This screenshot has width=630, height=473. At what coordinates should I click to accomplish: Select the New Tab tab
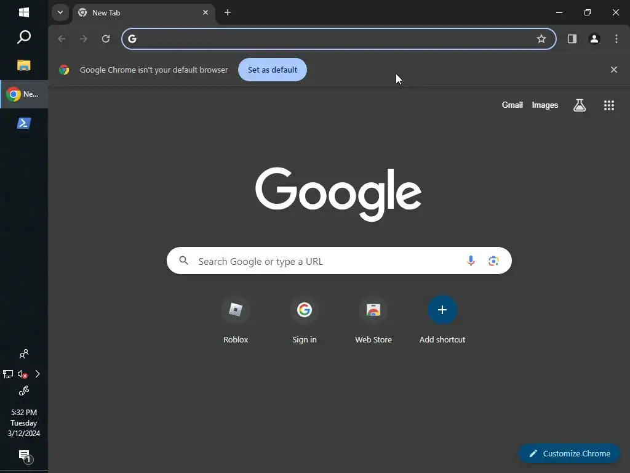point(143,12)
